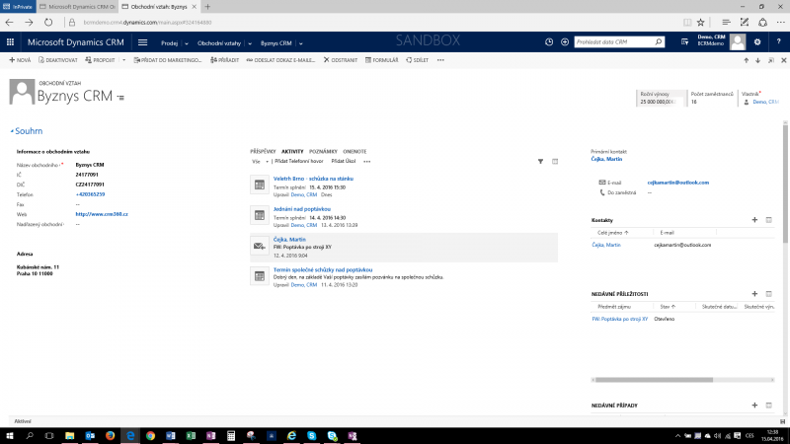This screenshot has height=444, width=790.
Task: Open the help question mark icon
Action: [778, 42]
